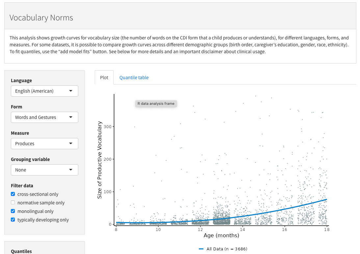
Task: Uncheck the monolingual only checkbox
Action: pos(13,211)
